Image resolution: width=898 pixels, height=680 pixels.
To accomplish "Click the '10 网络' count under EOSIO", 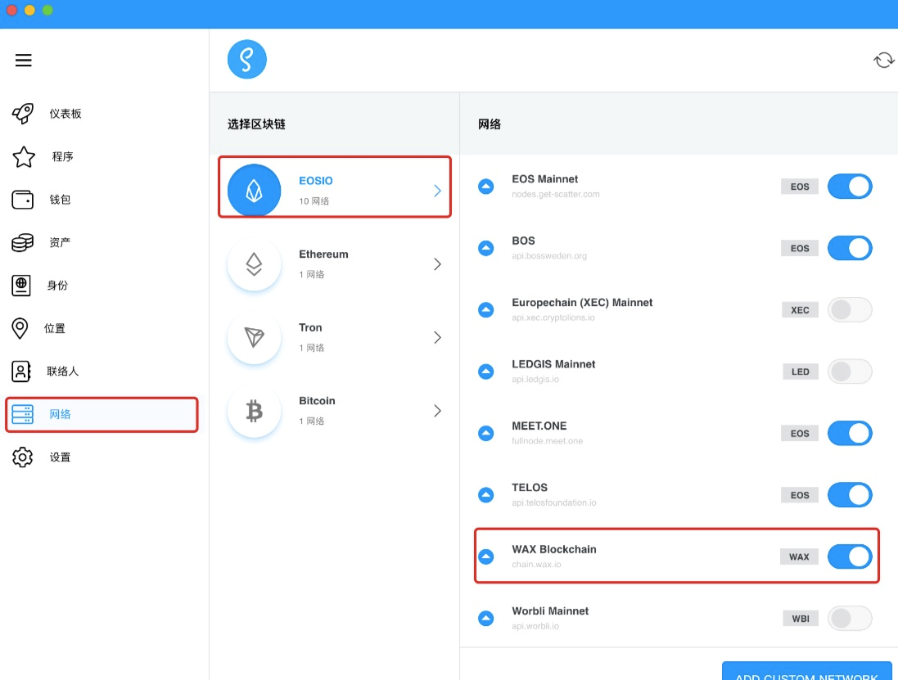I will [x=314, y=201].
